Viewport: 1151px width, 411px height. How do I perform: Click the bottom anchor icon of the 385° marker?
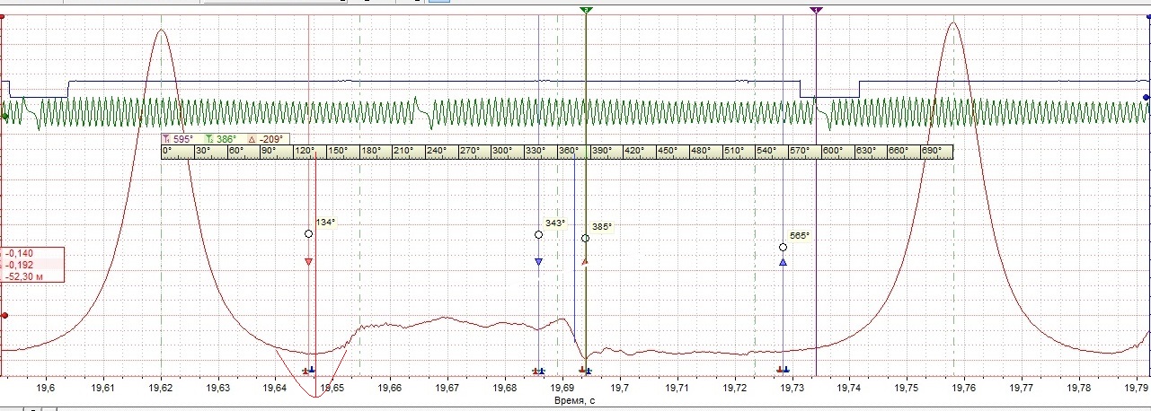click(585, 370)
